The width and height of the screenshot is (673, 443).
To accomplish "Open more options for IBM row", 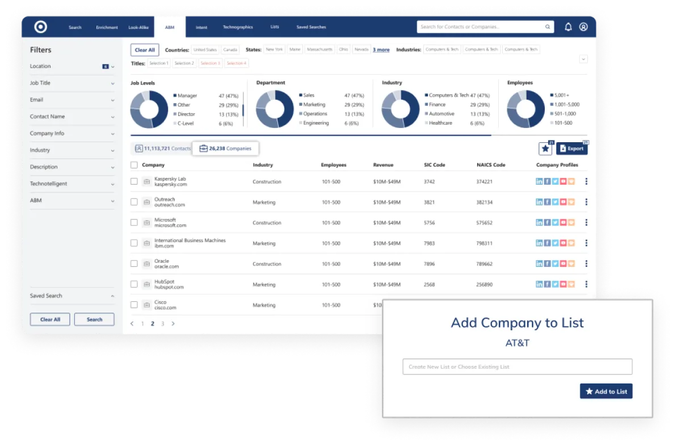I will point(586,244).
